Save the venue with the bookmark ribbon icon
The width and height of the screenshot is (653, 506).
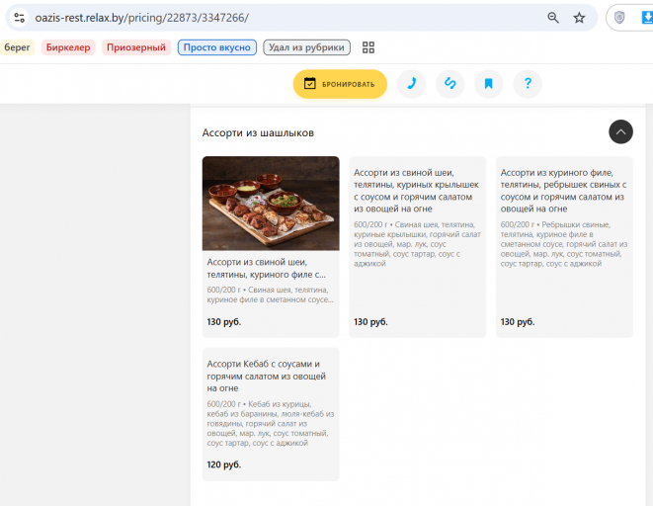click(x=489, y=84)
